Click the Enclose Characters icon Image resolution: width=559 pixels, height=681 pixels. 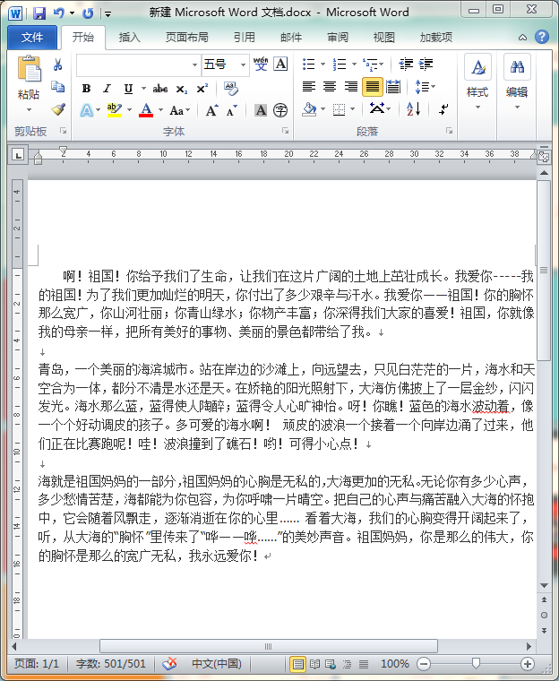coord(280,110)
